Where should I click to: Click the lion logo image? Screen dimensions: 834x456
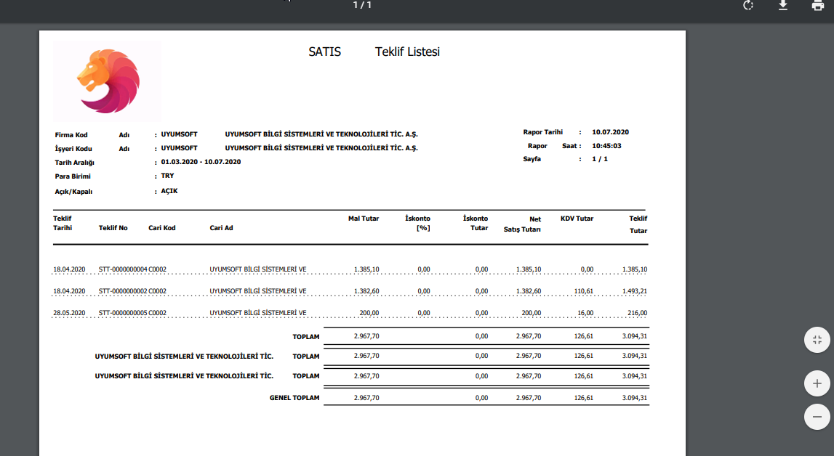point(108,81)
